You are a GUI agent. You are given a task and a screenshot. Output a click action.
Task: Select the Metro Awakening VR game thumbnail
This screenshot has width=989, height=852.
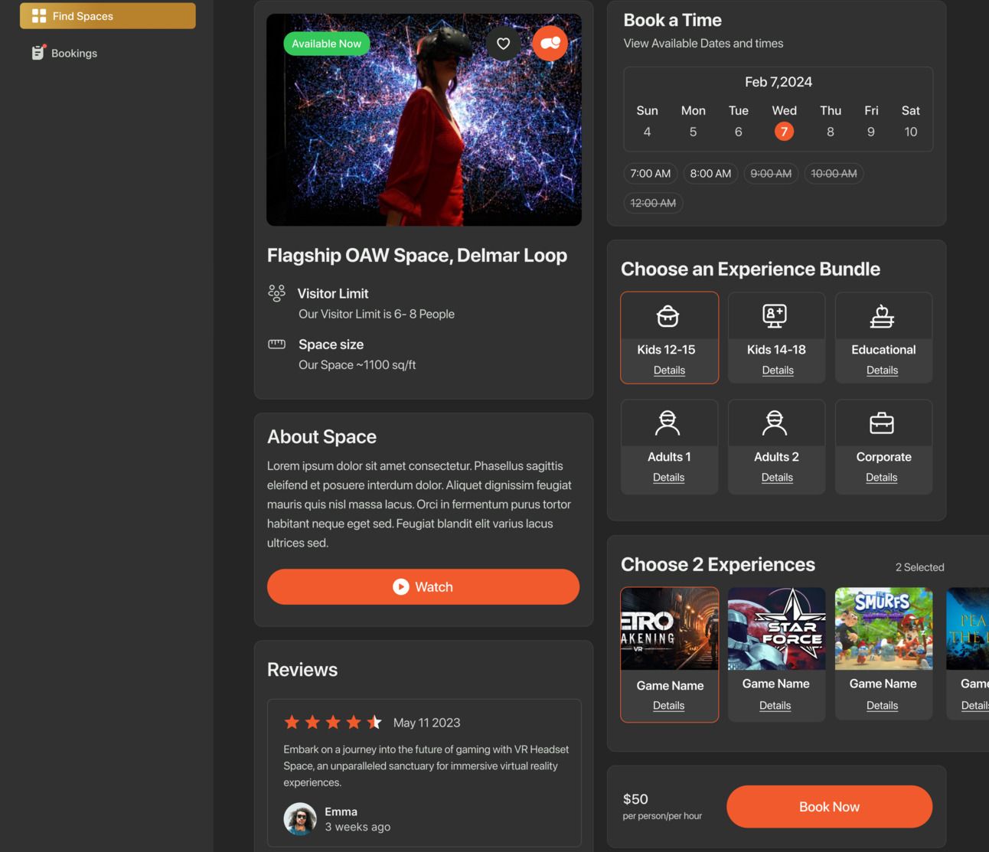point(669,628)
